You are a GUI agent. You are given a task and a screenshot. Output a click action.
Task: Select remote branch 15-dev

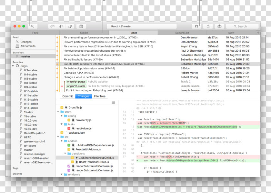pos(28,112)
